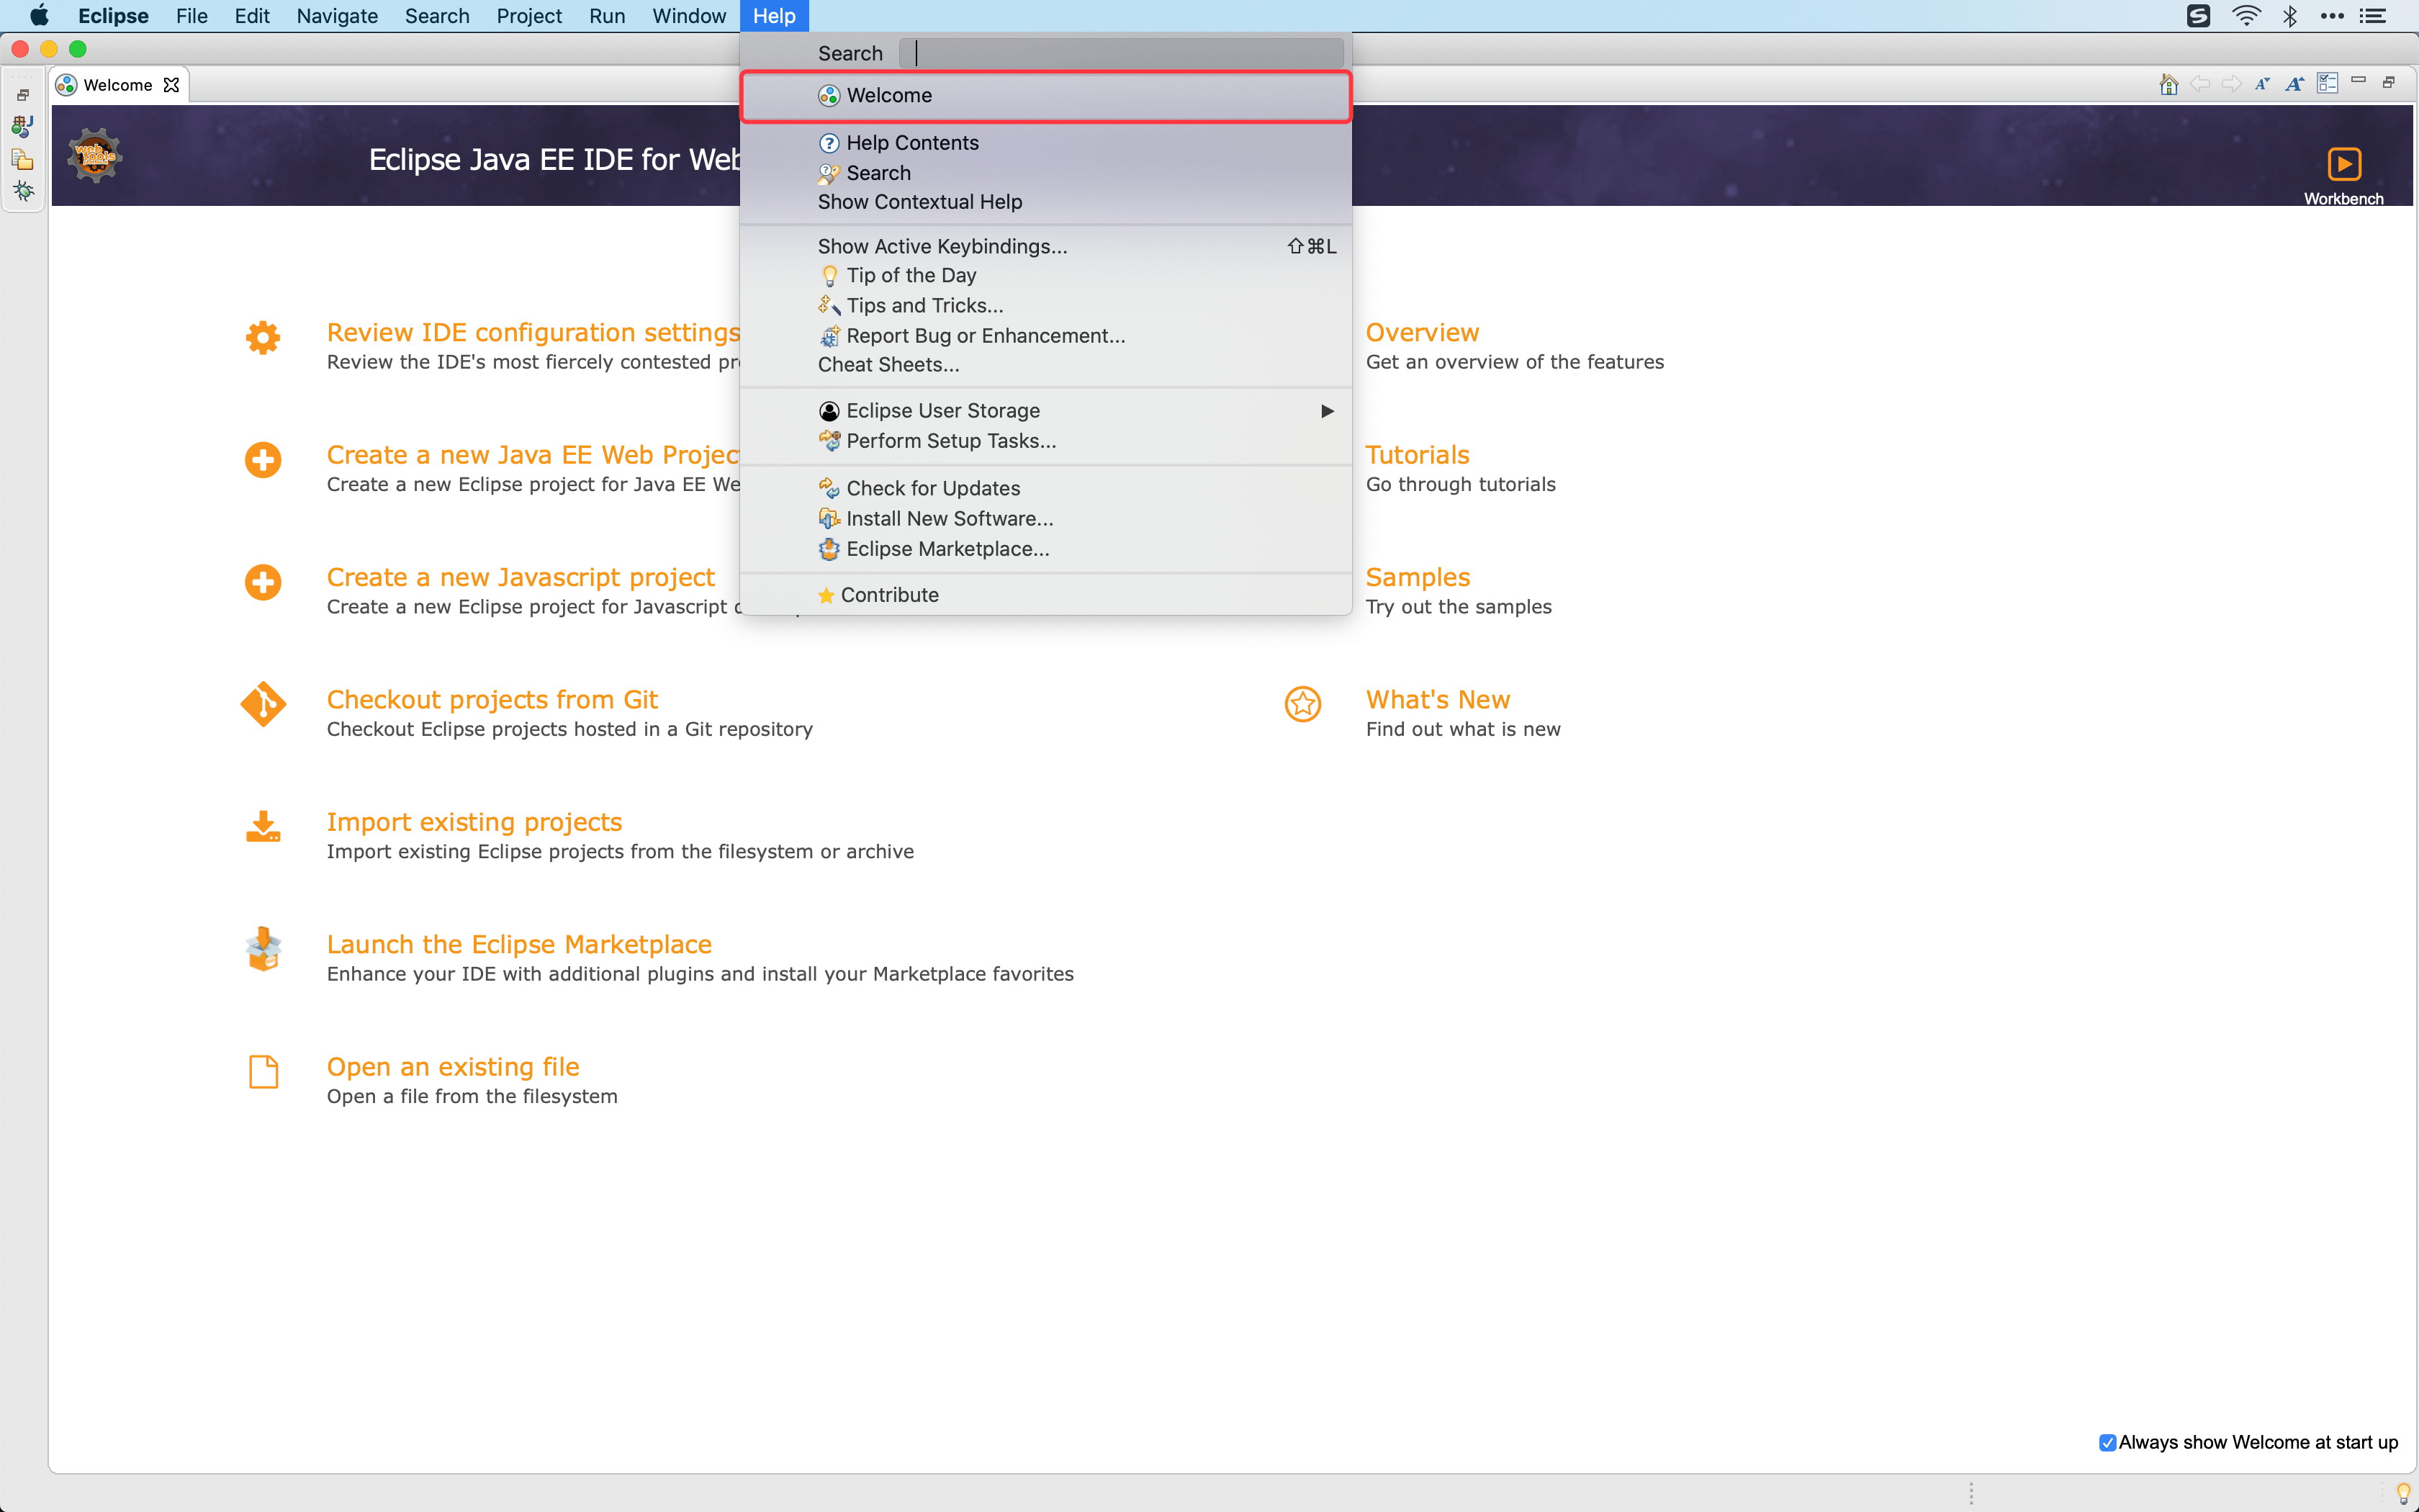Open the What's New link
This screenshot has width=2419, height=1512.
1438,699
